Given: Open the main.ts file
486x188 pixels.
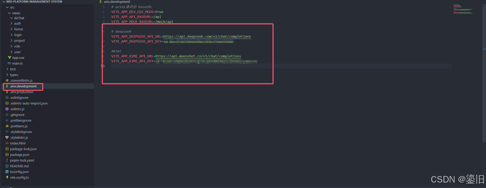Looking at the screenshot, I should (17, 63).
